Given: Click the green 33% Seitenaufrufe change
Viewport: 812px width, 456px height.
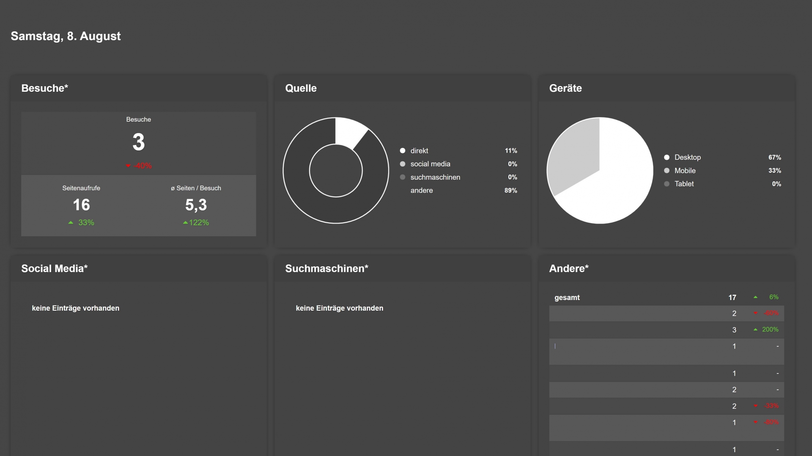Looking at the screenshot, I should (81, 223).
